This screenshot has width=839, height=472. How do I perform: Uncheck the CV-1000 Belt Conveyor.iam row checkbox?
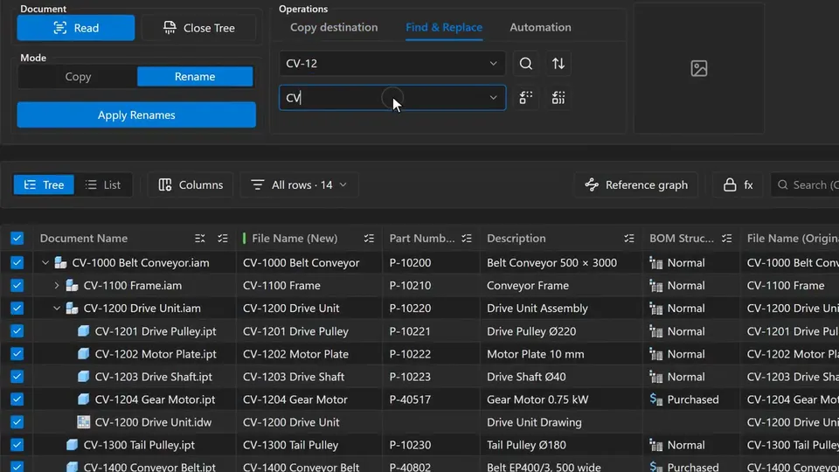coord(17,262)
